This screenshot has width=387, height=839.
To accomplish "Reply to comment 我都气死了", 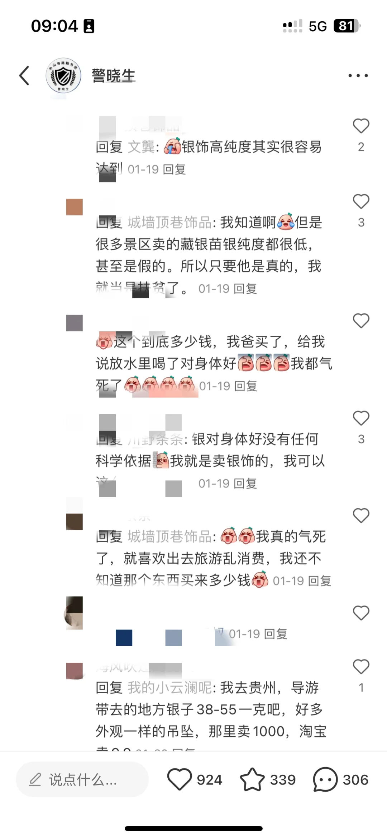I will [246, 386].
